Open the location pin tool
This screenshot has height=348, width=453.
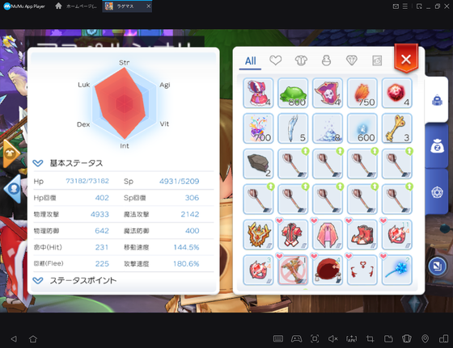click(425, 339)
